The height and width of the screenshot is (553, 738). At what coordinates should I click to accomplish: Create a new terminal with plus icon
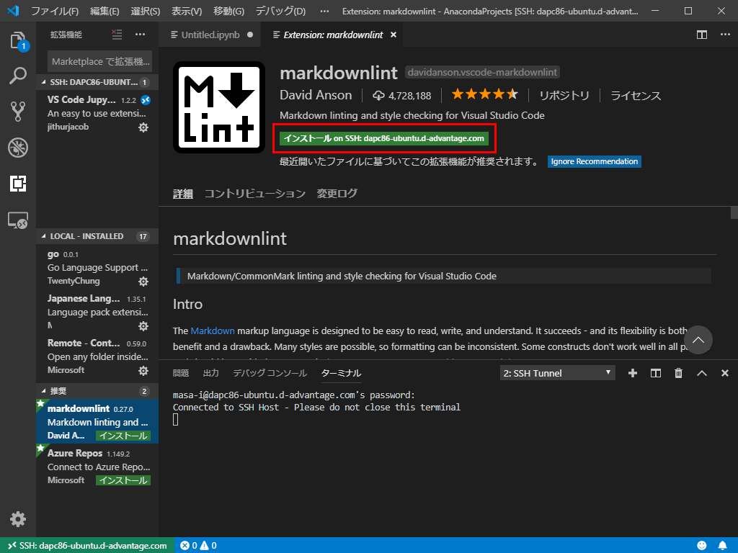[633, 373]
